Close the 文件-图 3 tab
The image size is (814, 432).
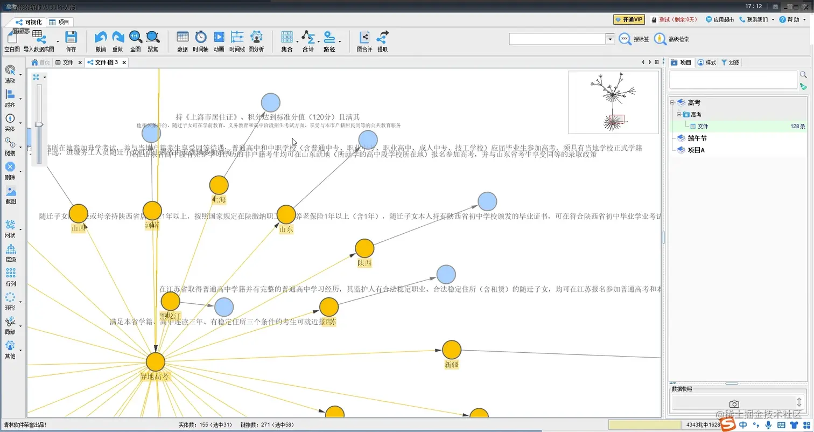click(x=124, y=62)
